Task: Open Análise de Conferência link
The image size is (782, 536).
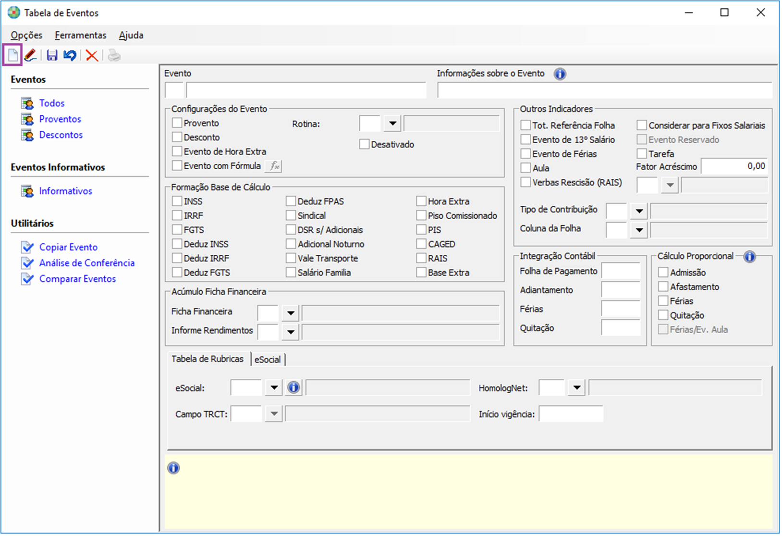Action: point(87,263)
